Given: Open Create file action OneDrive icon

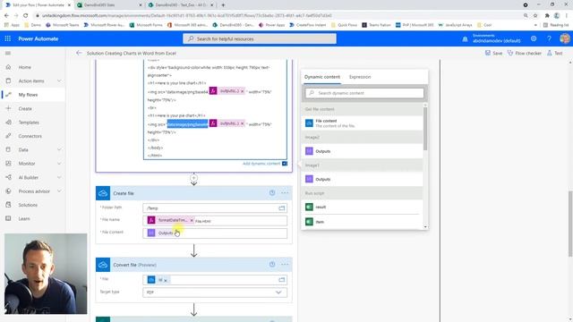Looking at the screenshot, I should (103, 193).
